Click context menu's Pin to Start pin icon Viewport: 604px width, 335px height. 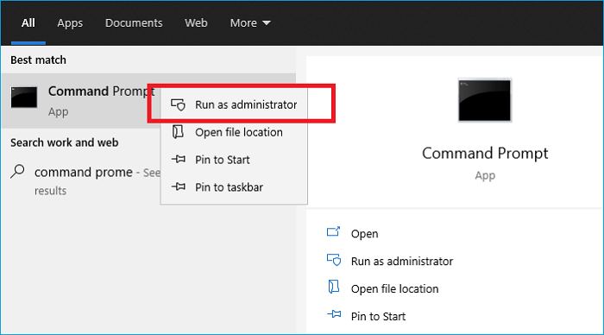click(x=179, y=159)
